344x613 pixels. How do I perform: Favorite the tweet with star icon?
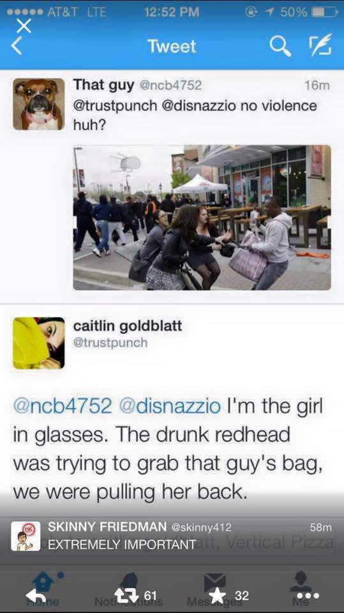click(x=219, y=595)
